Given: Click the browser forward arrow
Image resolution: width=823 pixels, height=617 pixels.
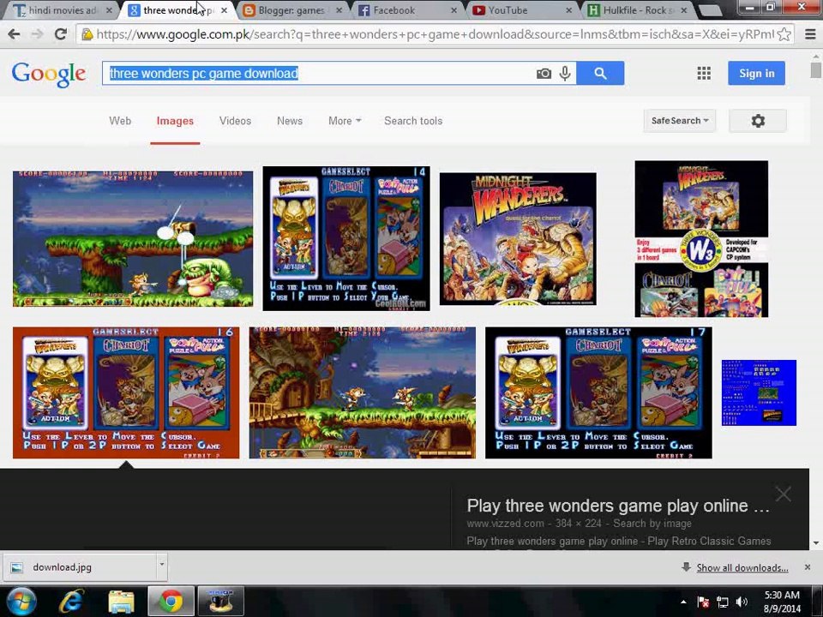Looking at the screenshot, I should (37, 34).
